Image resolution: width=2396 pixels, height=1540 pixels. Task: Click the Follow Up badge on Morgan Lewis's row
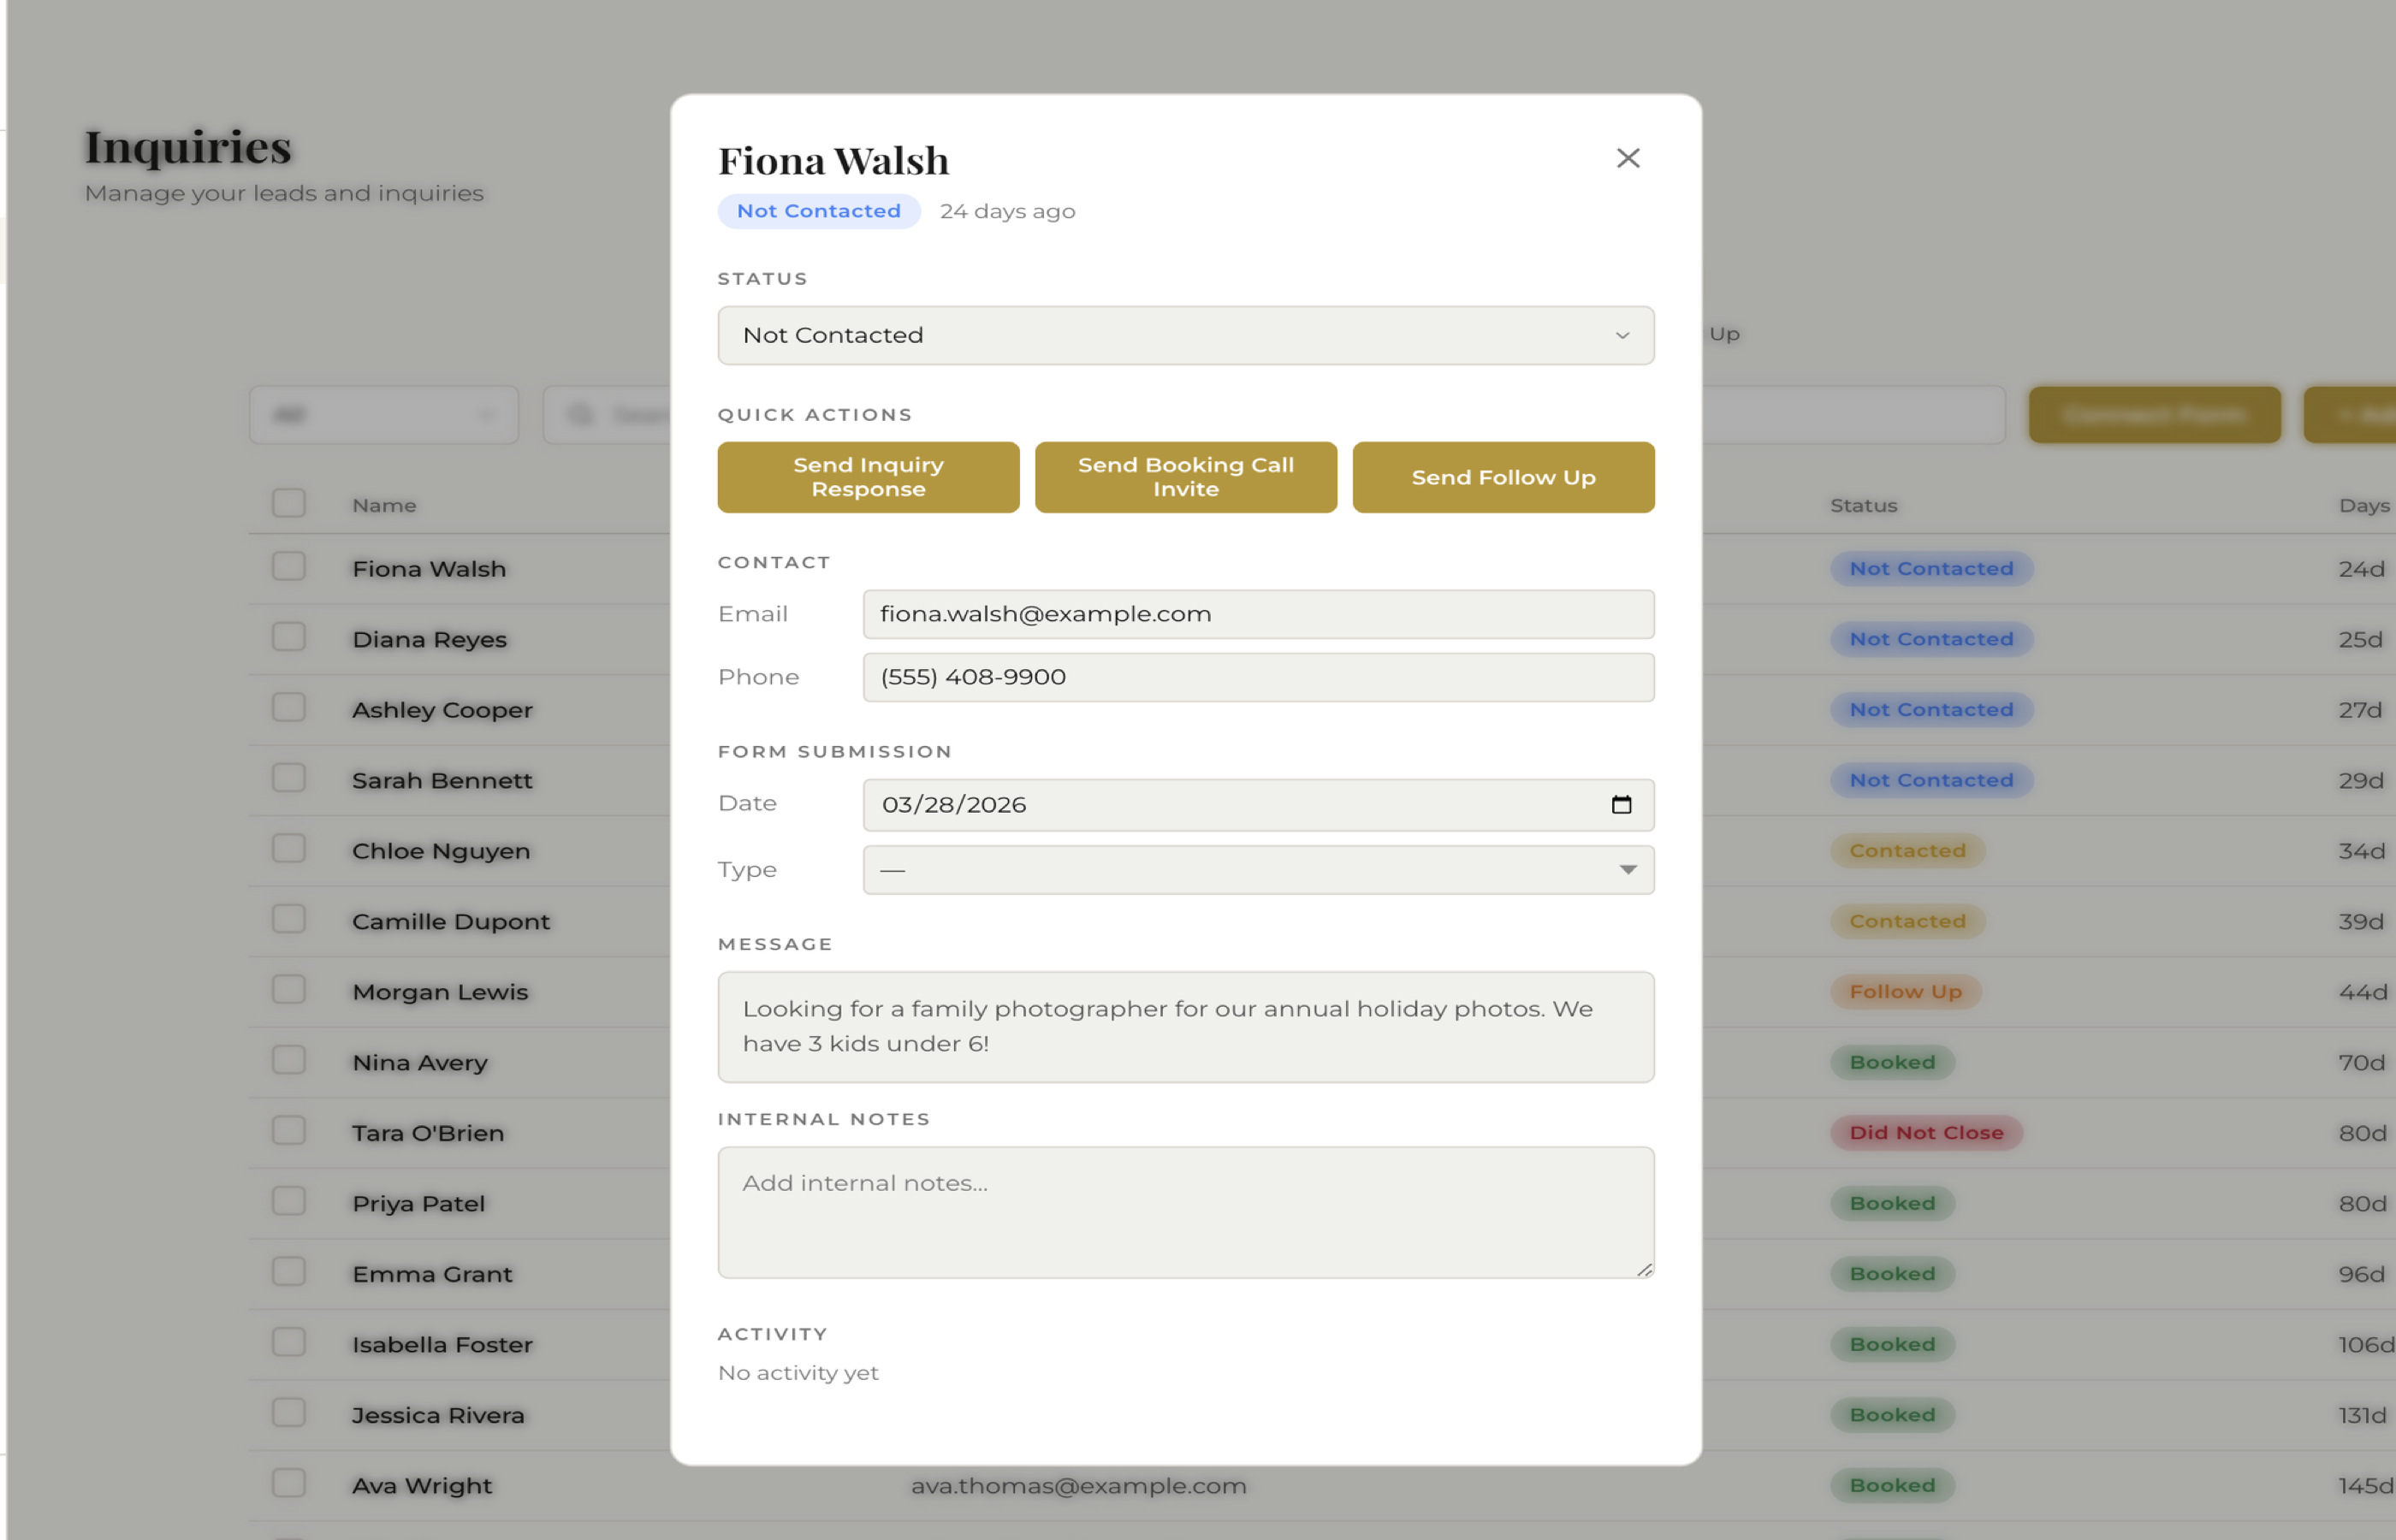tap(1905, 991)
